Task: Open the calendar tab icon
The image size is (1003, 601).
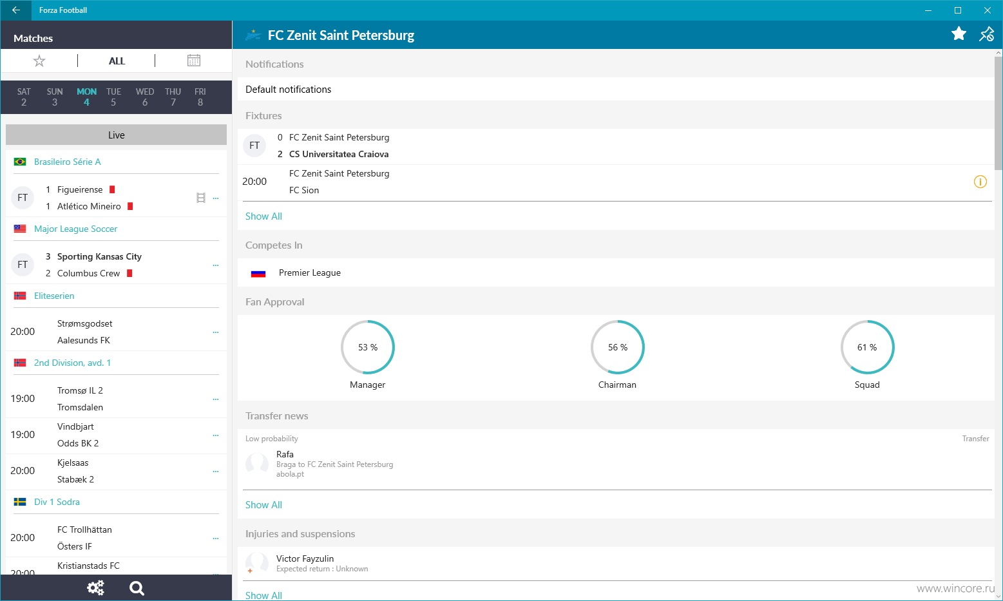Action: [194, 61]
